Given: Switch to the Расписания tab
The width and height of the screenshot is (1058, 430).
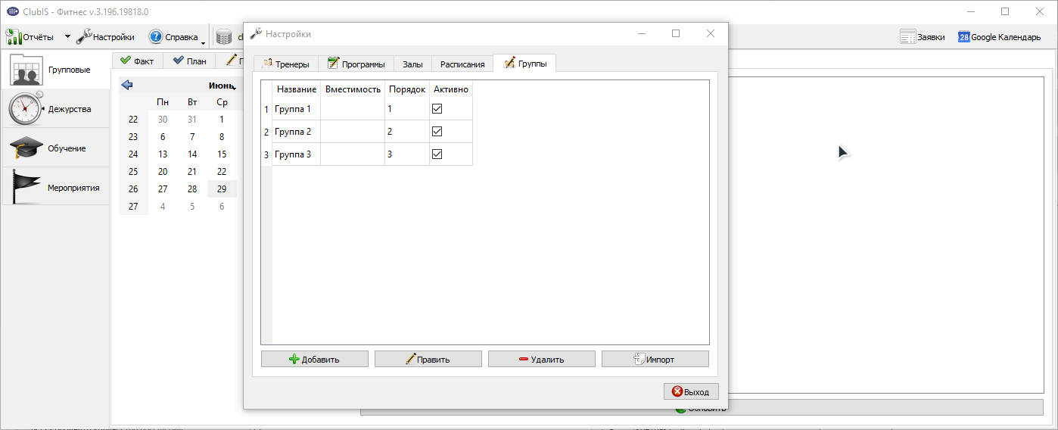Looking at the screenshot, I should pos(462,64).
